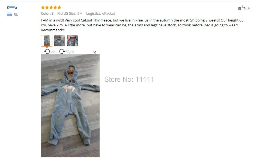Open the third review photo thumbnail
Image resolution: width=257 pixels, height=158 pixels.
click(72, 41)
